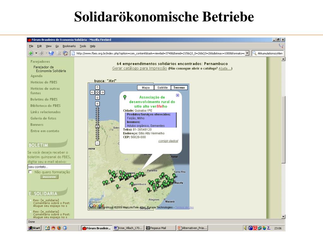Click the page vertical scrollbar thumb

pyautogui.click(x=284, y=130)
